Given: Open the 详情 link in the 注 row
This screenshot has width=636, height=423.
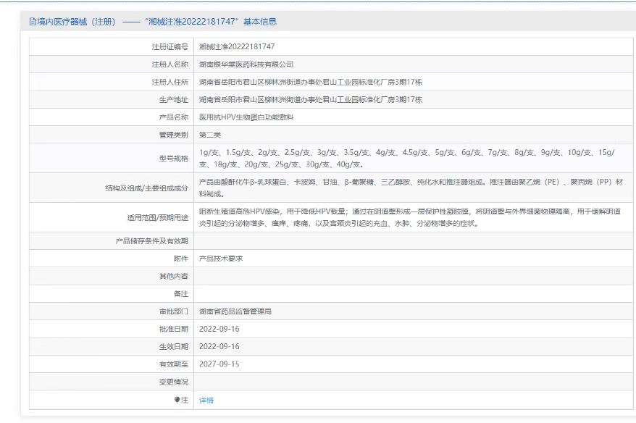Looking at the screenshot, I should tap(206, 401).
